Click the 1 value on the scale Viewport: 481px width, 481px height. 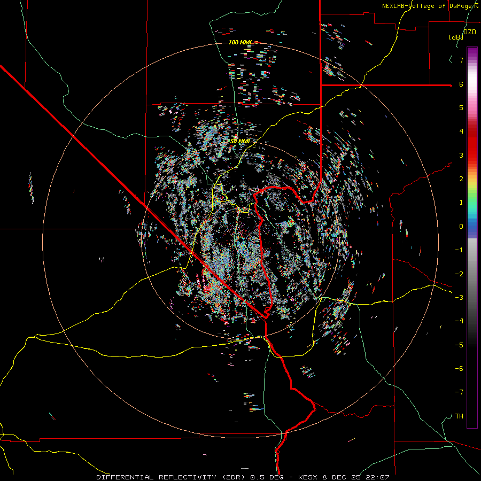461,203
